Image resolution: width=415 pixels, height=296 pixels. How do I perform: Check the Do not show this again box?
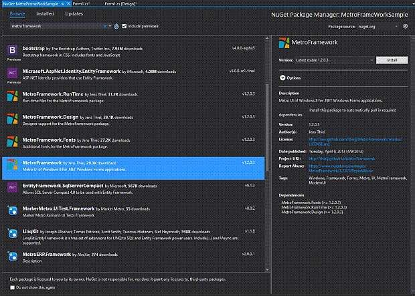pos(13,287)
